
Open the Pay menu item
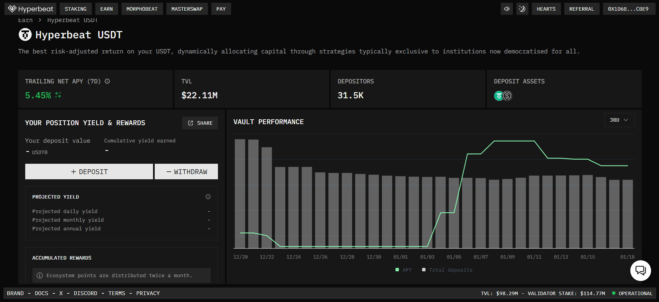click(x=221, y=9)
